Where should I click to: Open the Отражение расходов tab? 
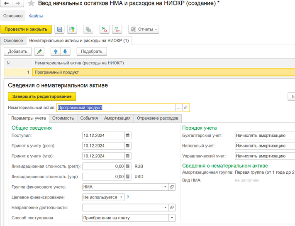[158, 118]
